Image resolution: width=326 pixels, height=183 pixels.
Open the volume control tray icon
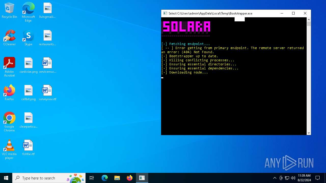[x=293, y=178]
